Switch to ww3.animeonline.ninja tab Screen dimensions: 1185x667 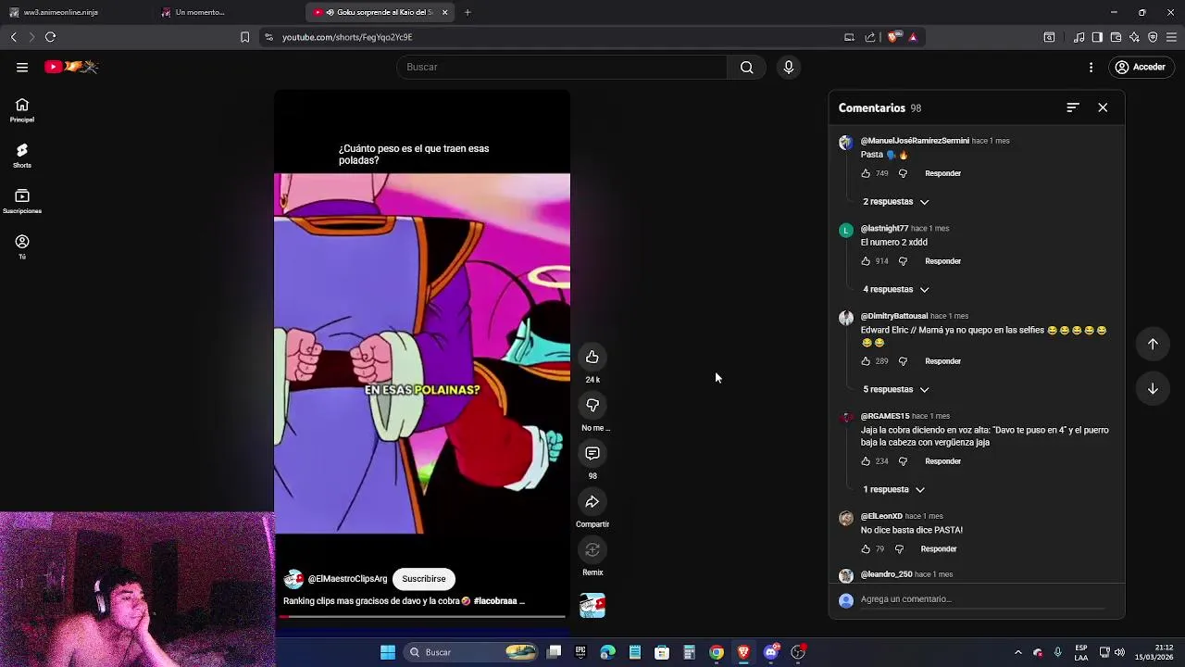(74, 13)
